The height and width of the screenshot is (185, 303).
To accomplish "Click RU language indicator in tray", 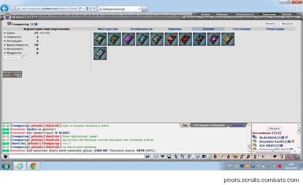I will point(230,165).
